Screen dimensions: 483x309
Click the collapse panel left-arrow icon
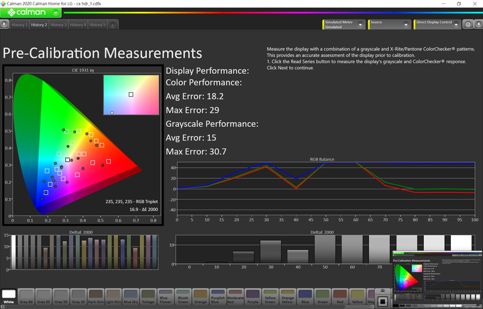[x=478, y=24]
